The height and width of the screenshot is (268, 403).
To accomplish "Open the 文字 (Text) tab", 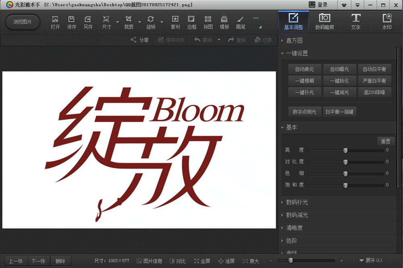I will point(356,22).
